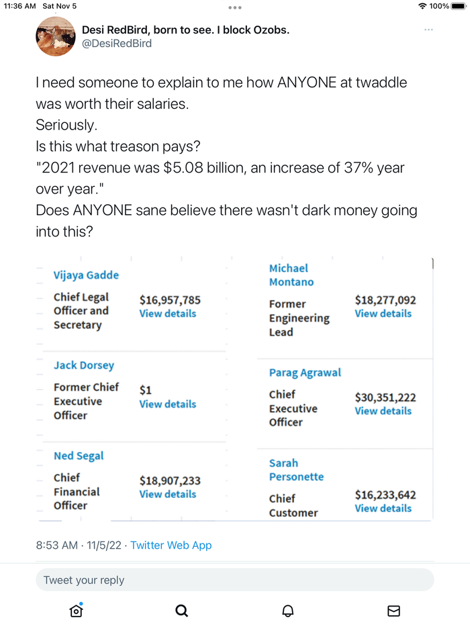The image size is (470, 626).
Task: Tap the Desi RedBird display name
Action: click(x=185, y=30)
